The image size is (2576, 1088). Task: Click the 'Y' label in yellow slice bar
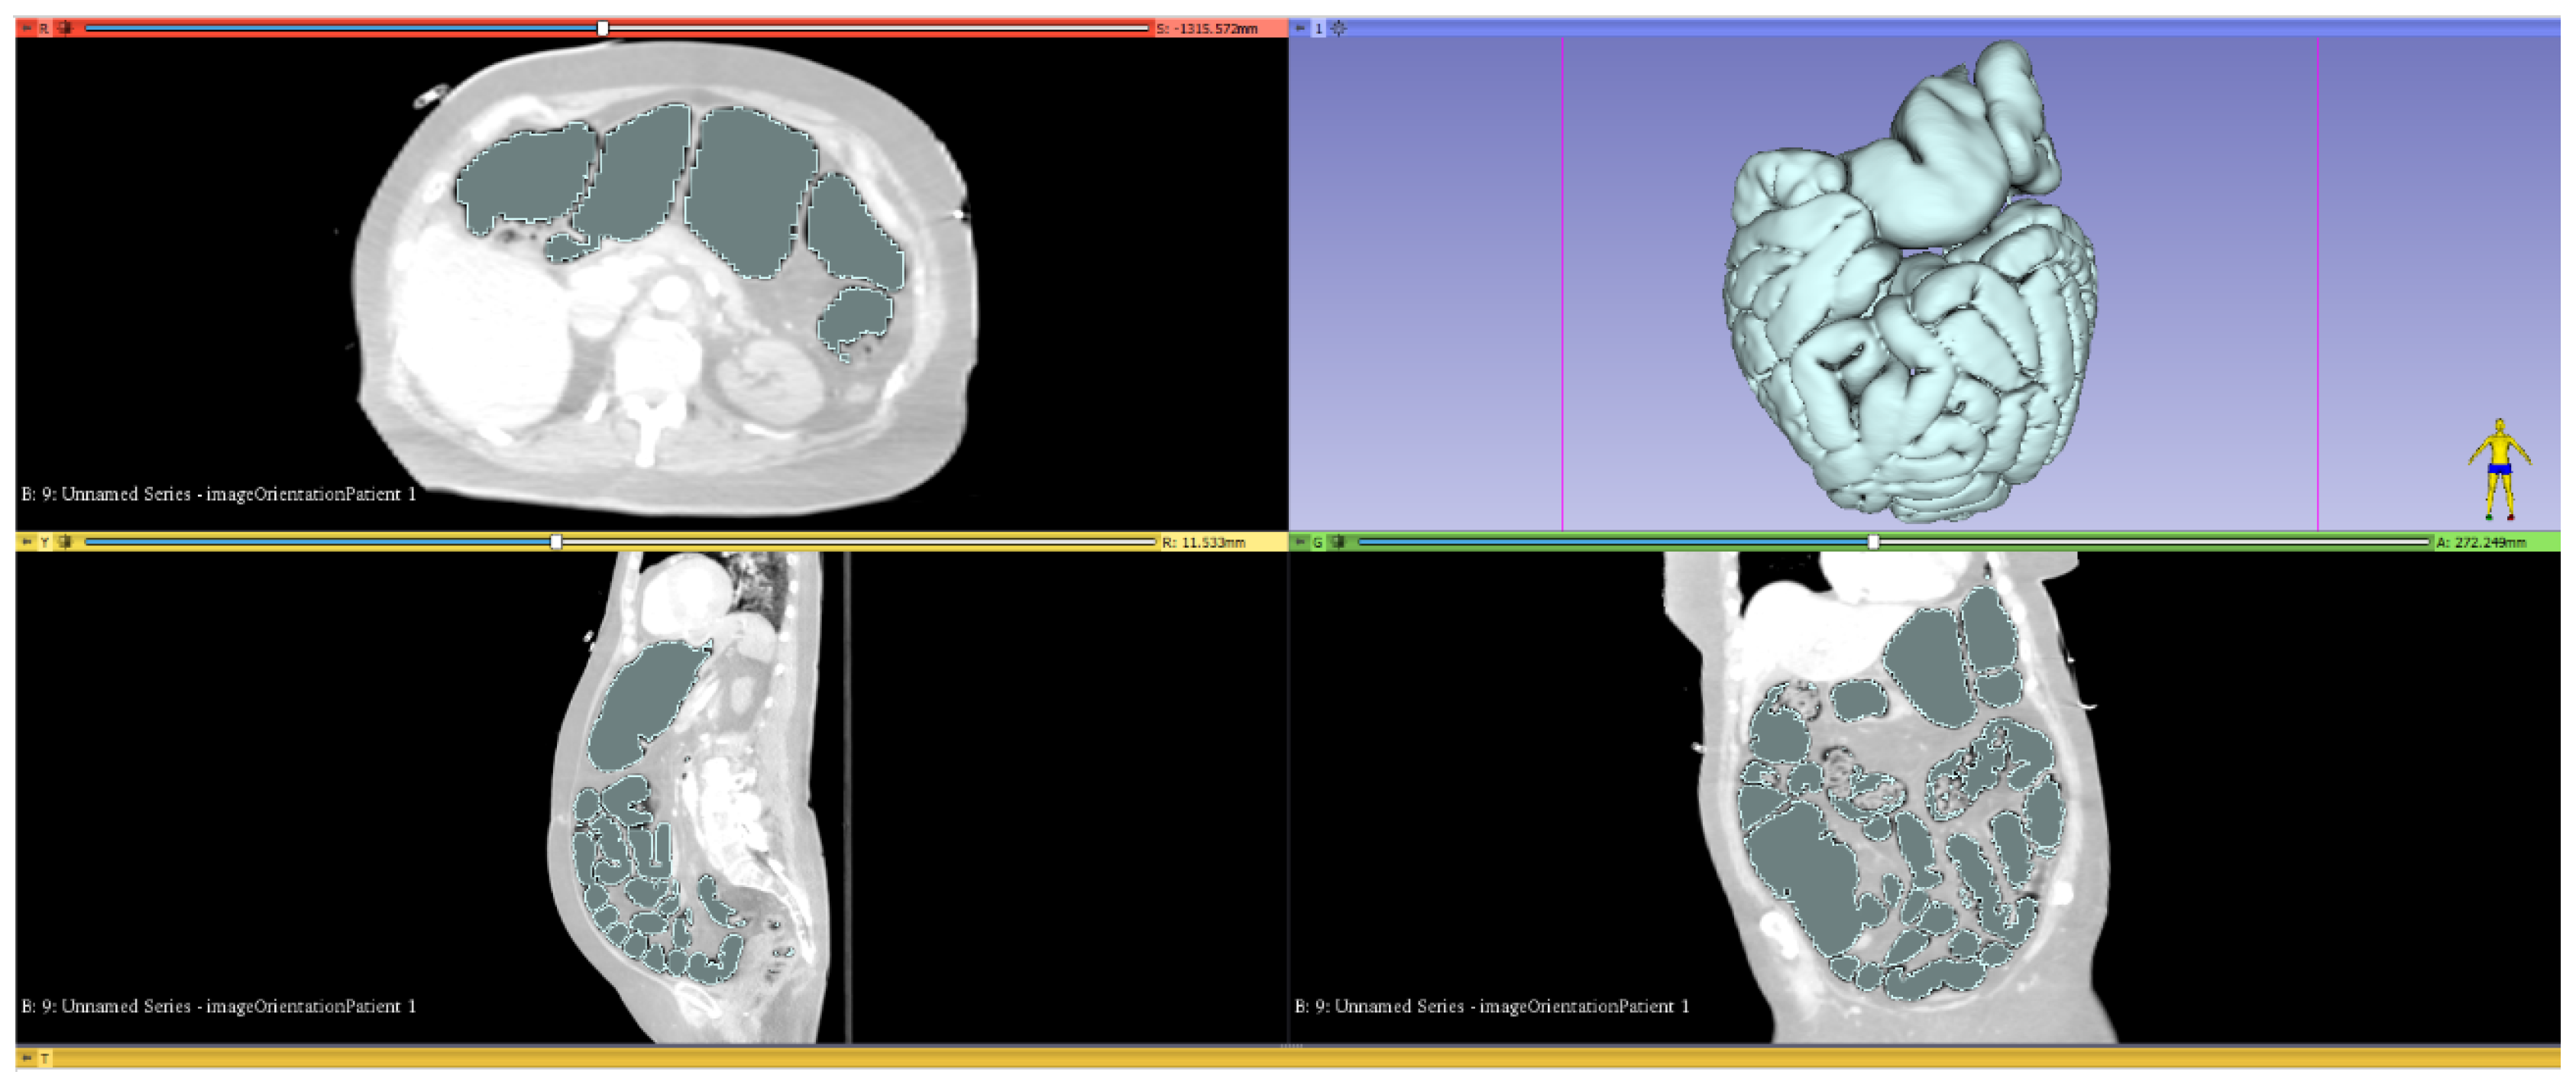pos(44,542)
